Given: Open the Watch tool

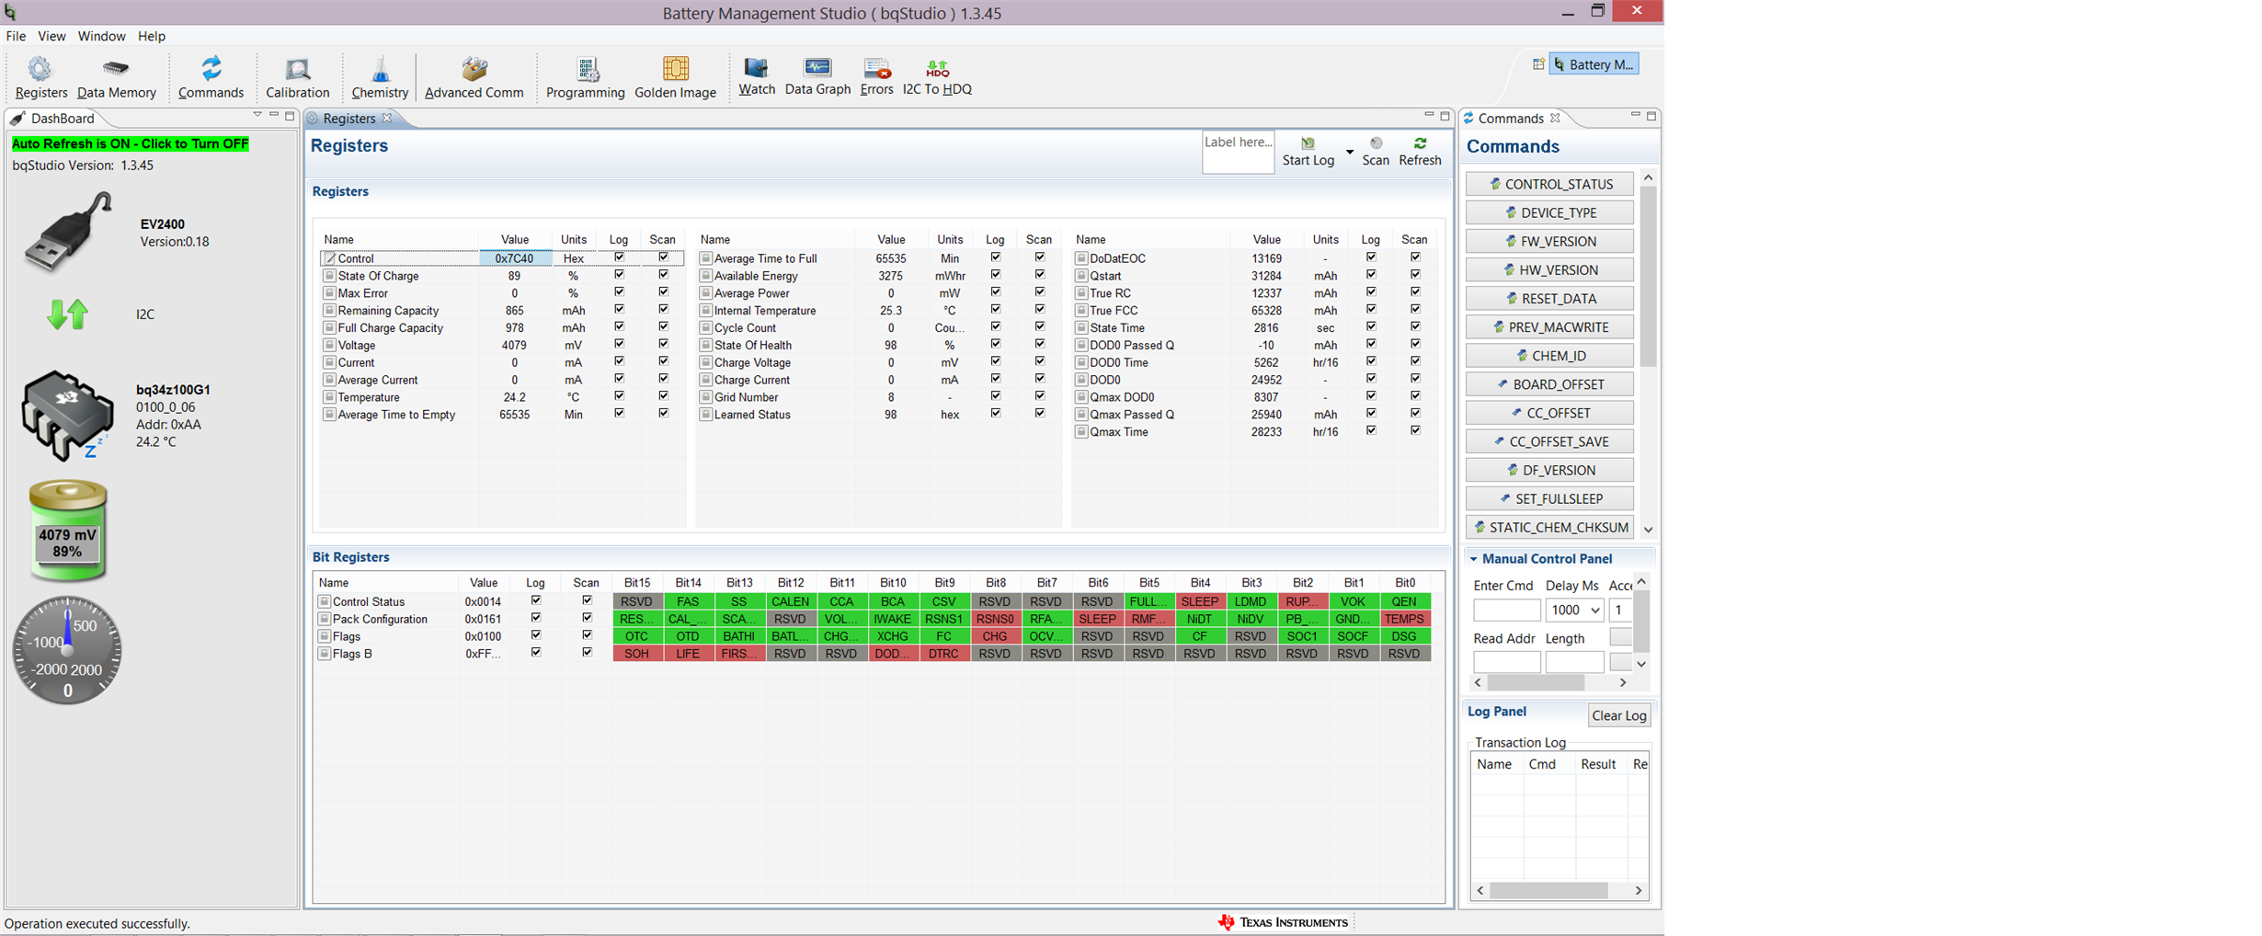Looking at the screenshot, I should click(756, 76).
